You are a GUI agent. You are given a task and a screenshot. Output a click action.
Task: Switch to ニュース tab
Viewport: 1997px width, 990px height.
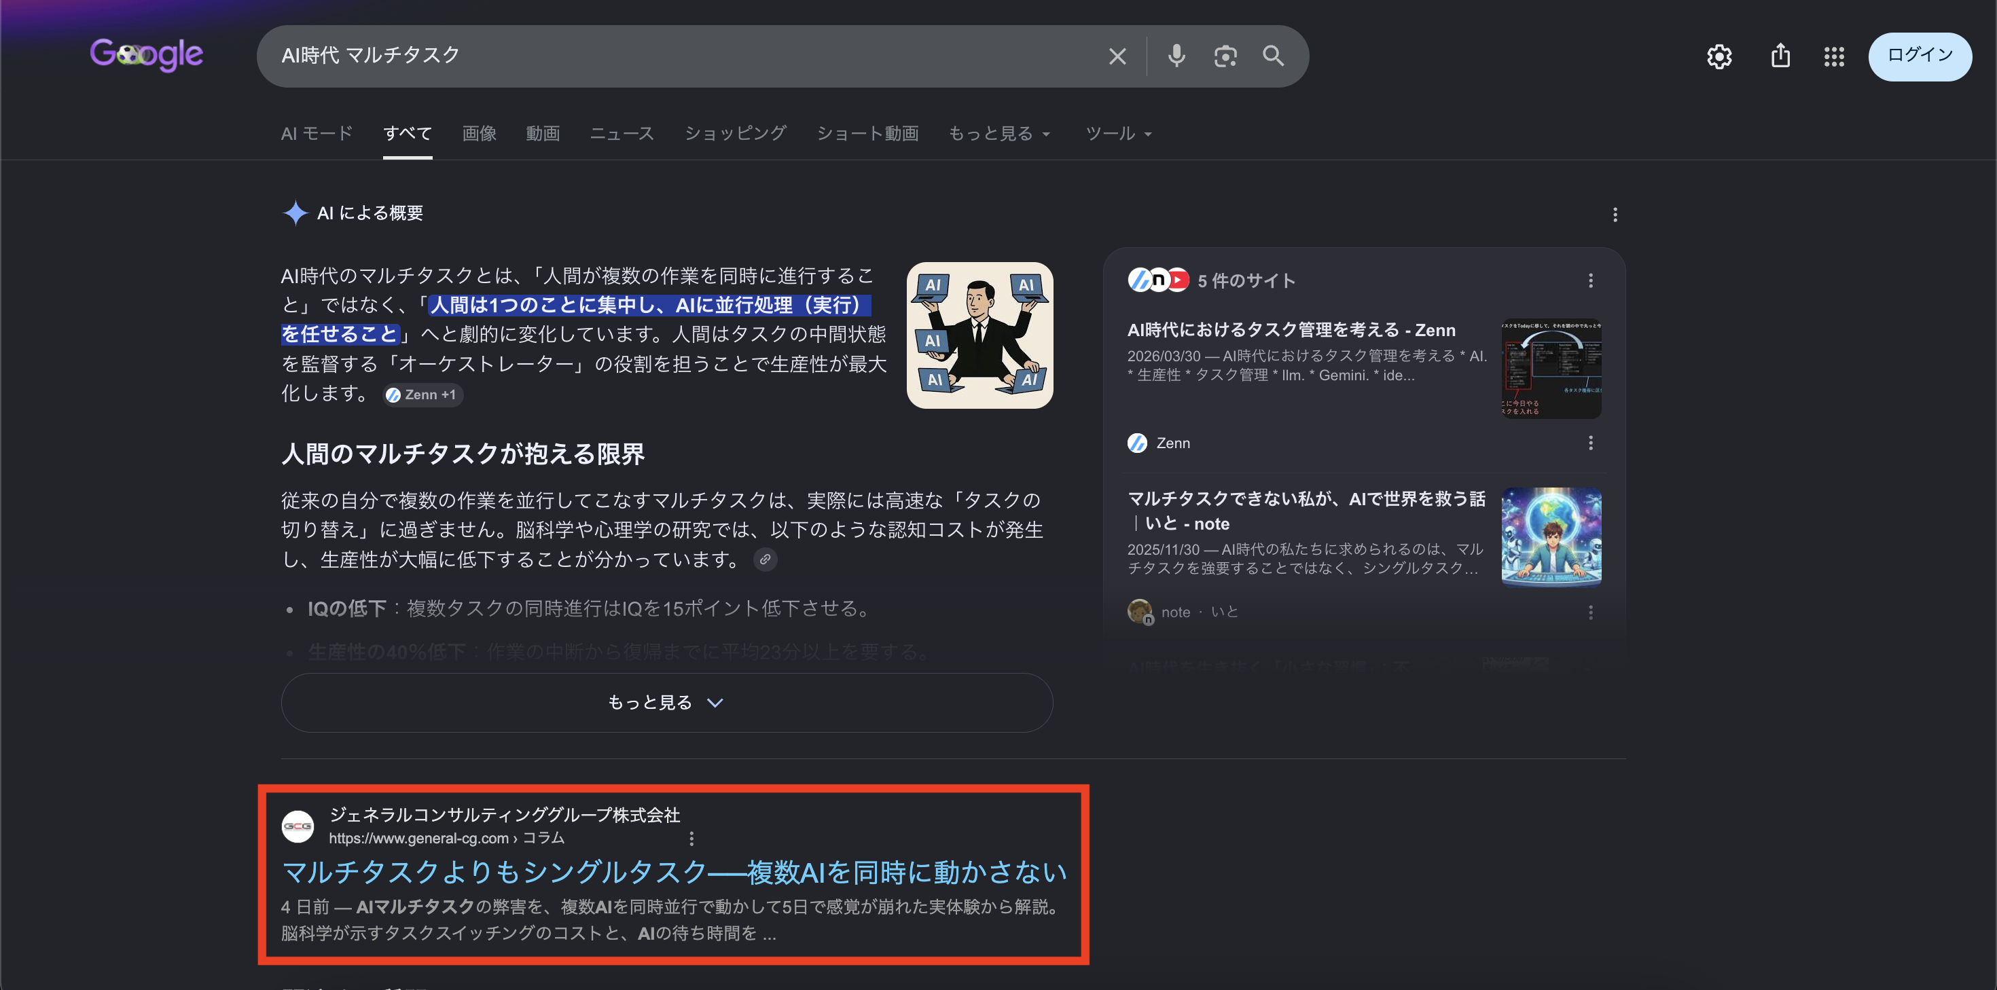pos(622,133)
